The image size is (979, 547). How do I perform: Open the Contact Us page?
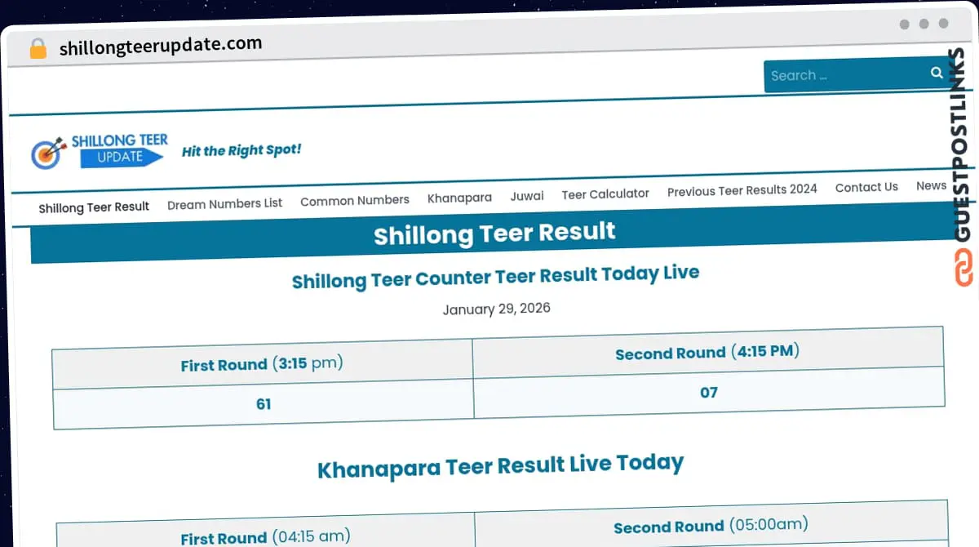click(866, 187)
